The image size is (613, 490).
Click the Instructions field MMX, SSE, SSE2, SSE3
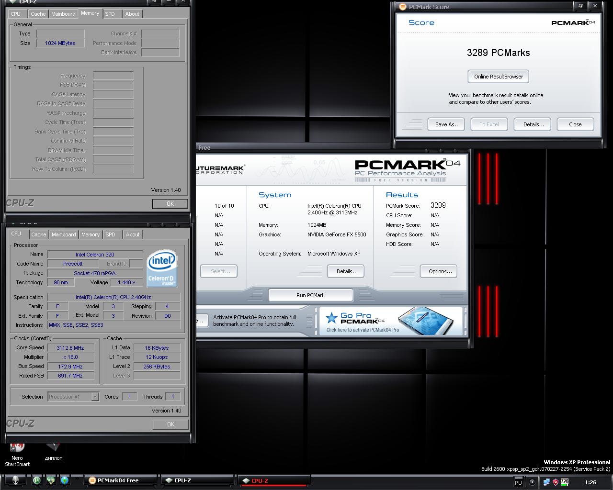tap(114, 325)
